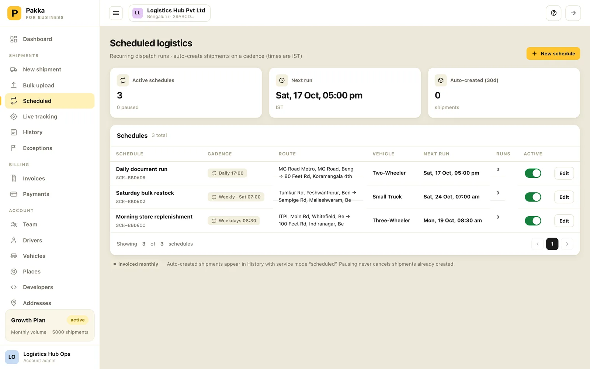Click the LL company avatar
590x369 pixels.
[x=138, y=13]
